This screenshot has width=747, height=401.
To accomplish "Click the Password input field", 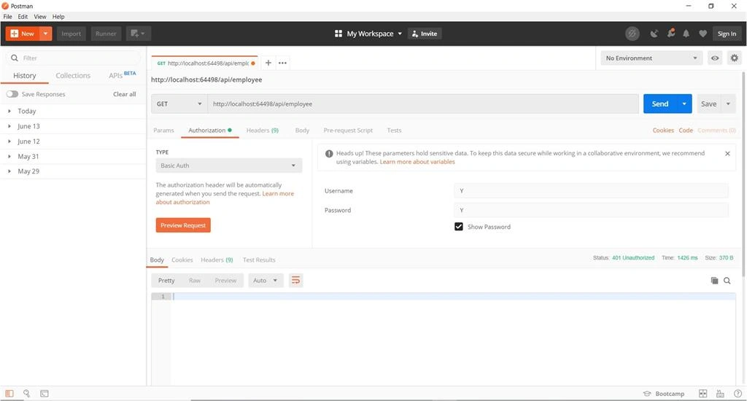I will pos(591,210).
